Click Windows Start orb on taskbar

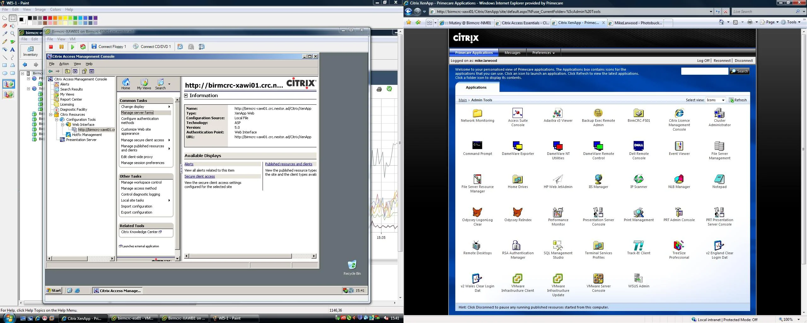tap(9, 318)
